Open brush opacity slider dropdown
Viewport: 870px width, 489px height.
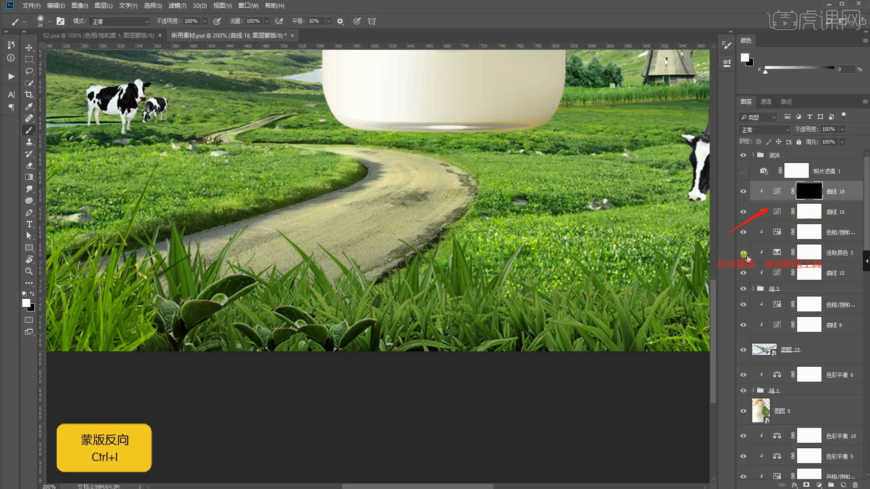(x=204, y=21)
